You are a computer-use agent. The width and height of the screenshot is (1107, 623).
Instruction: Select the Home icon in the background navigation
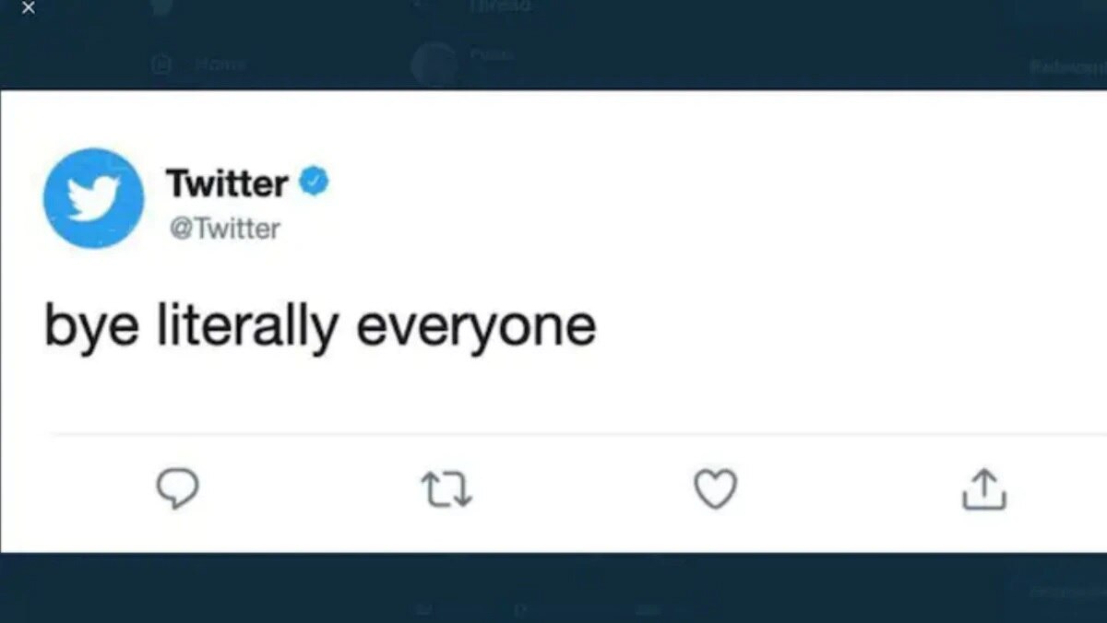tap(162, 65)
